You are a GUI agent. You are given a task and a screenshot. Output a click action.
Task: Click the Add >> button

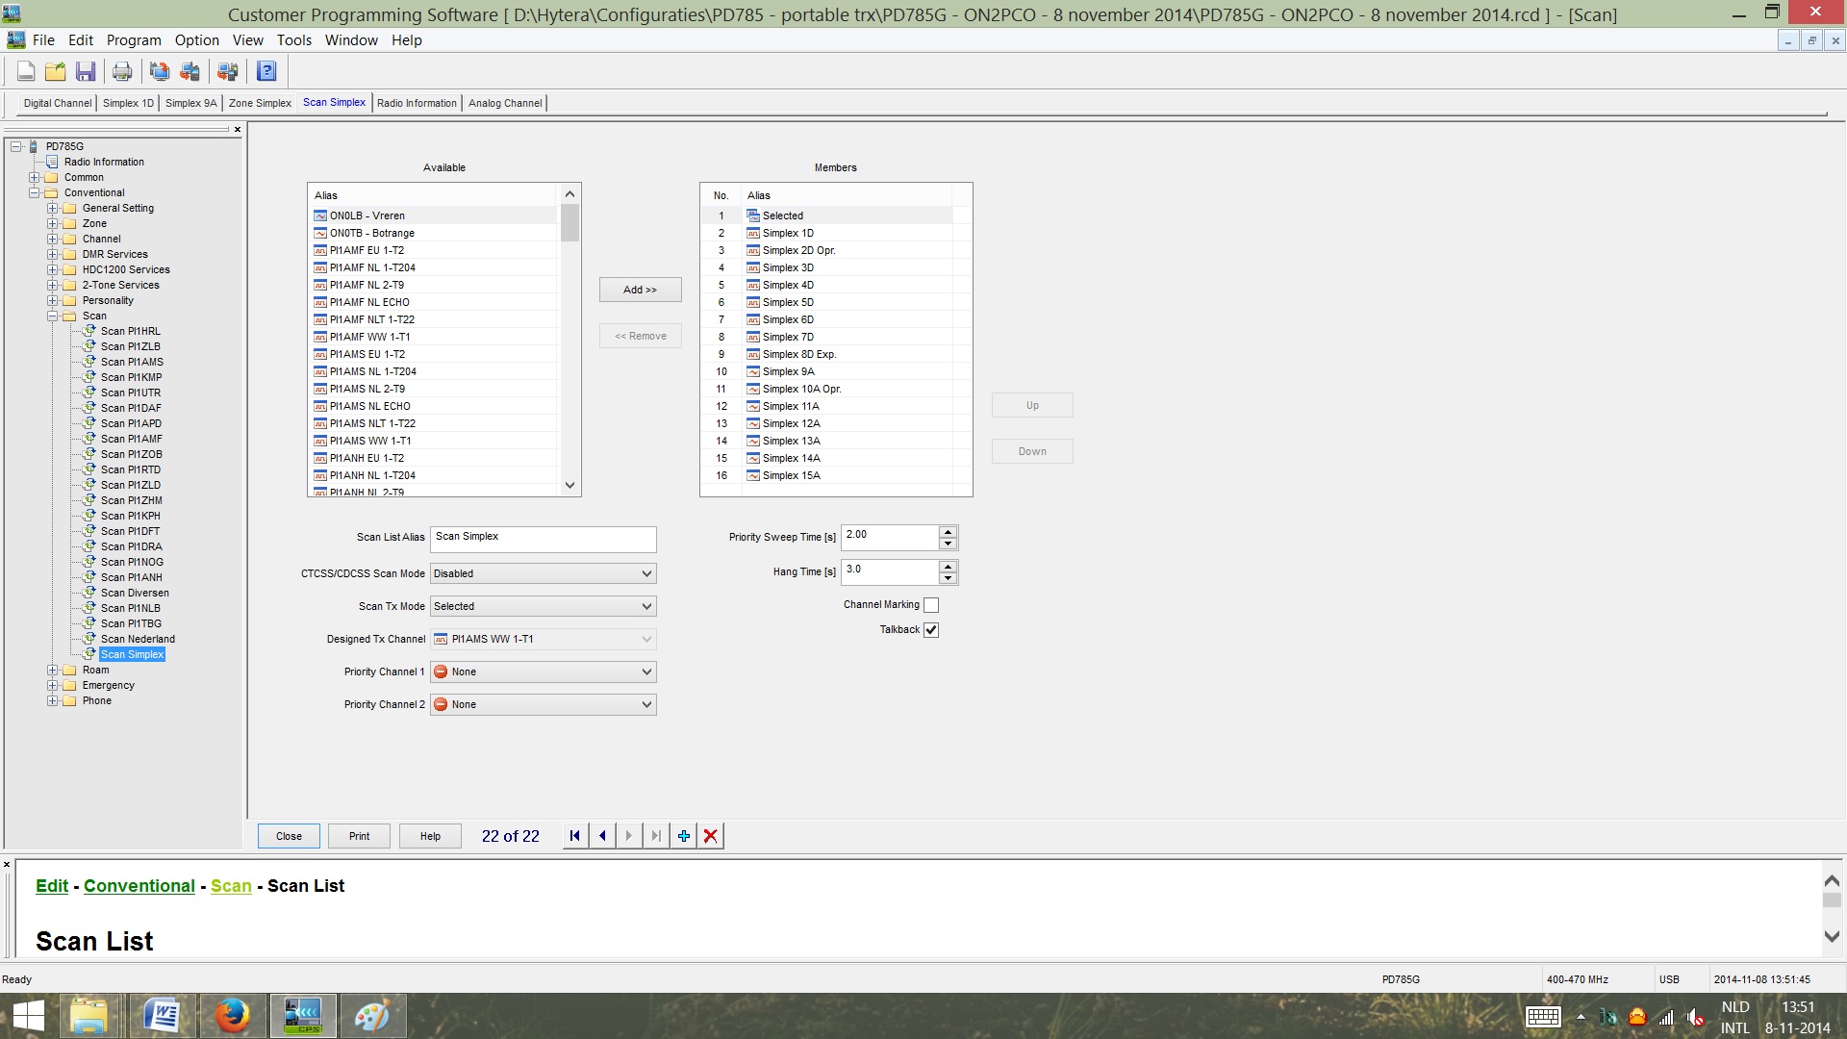[x=641, y=290]
